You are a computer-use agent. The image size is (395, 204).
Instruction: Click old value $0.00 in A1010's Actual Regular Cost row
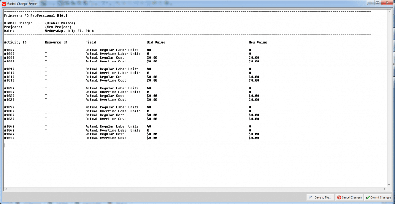pos(152,77)
